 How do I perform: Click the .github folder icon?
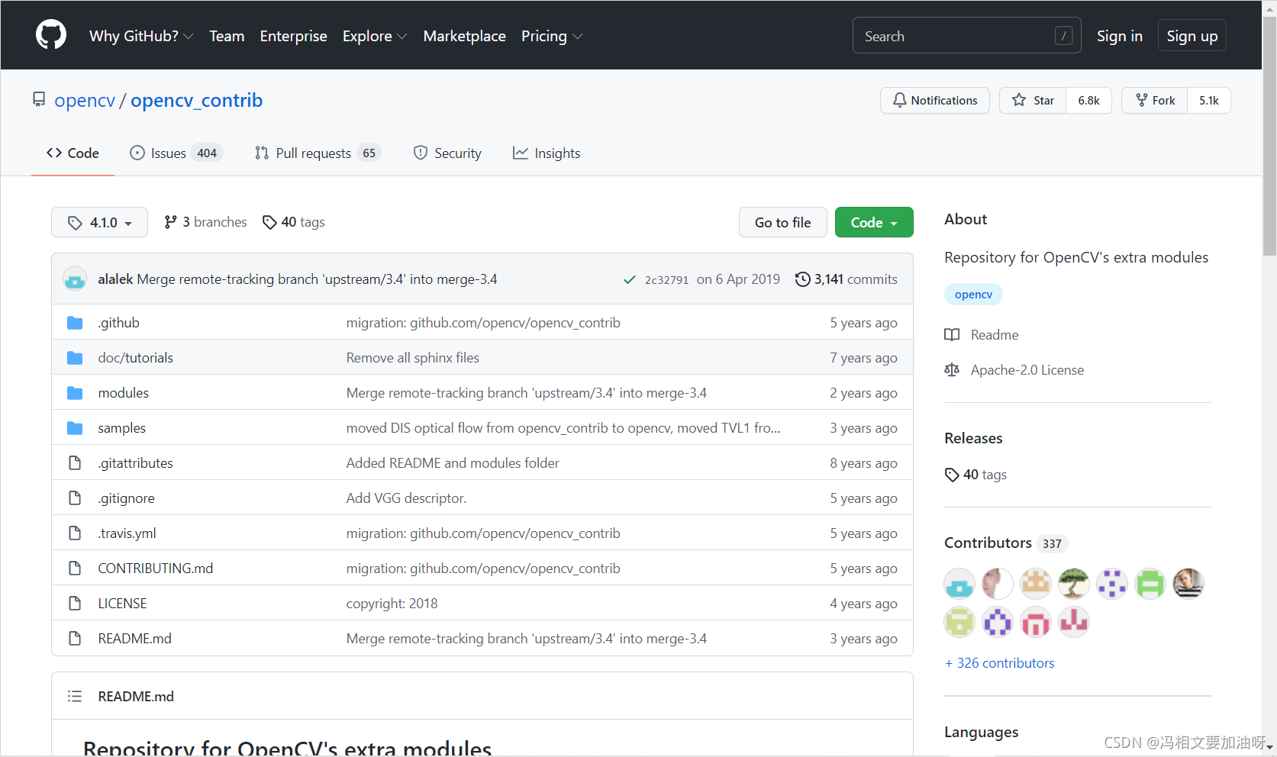[x=75, y=323]
